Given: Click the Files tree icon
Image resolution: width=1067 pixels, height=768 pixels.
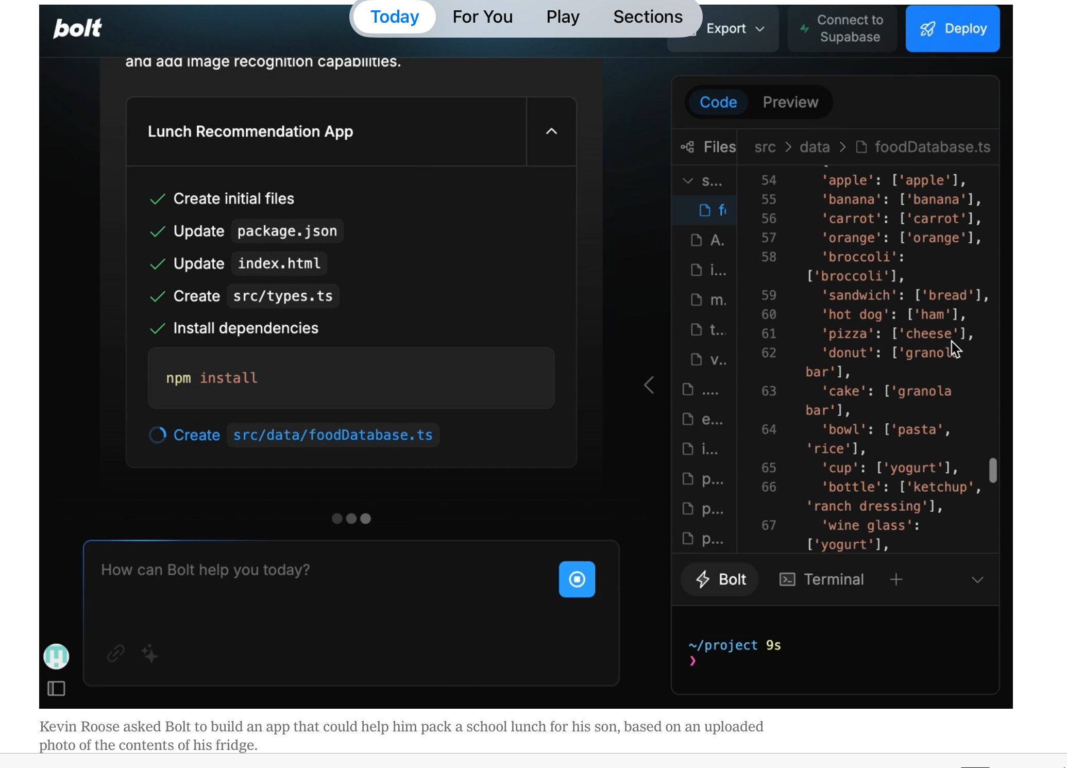Looking at the screenshot, I should pyautogui.click(x=688, y=147).
